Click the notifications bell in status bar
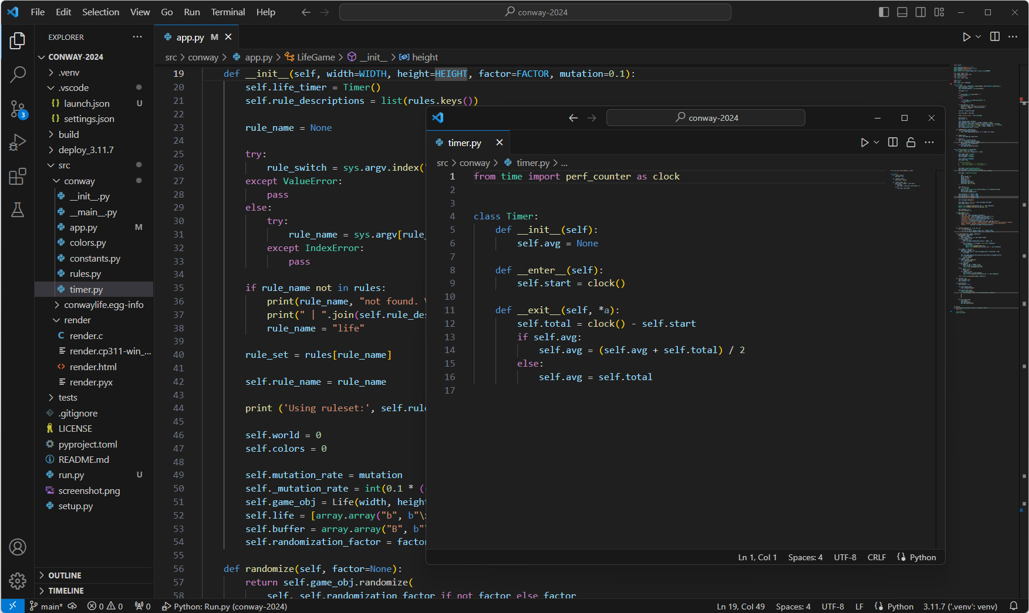This screenshot has height=613, width=1029. (x=1013, y=606)
